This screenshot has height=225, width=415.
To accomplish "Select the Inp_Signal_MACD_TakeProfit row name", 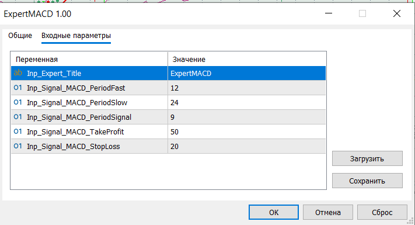I will coord(75,131).
